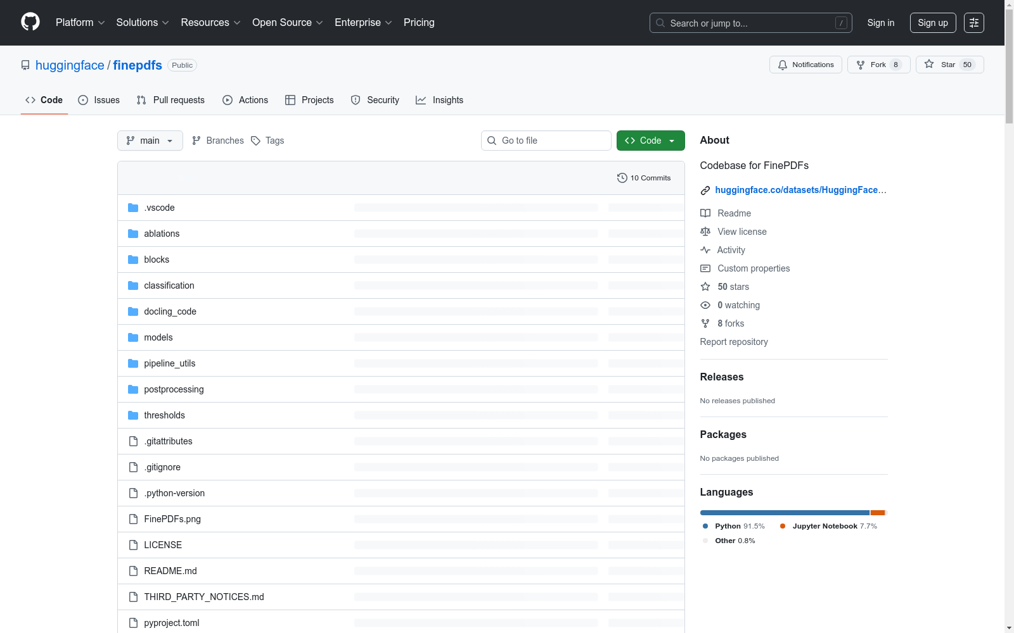The height and width of the screenshot is (633, 1014).
Task: Open the green Code dropdown button
Action: [x=651, y=141]
